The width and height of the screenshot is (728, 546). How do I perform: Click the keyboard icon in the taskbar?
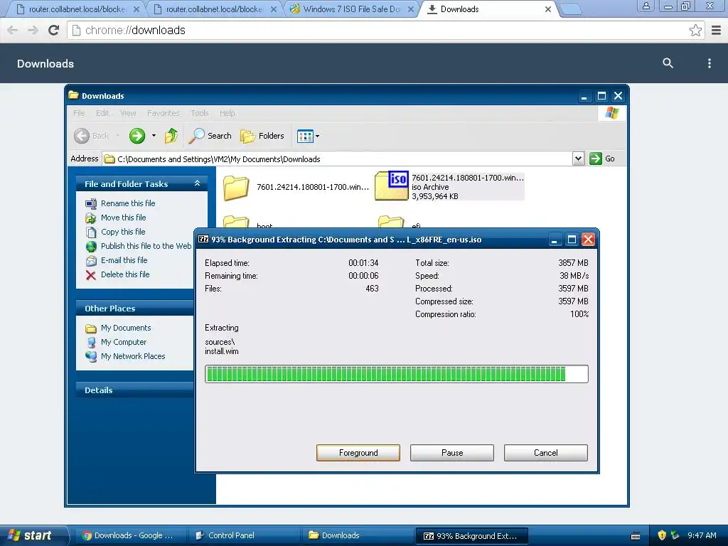pos(636,536)
